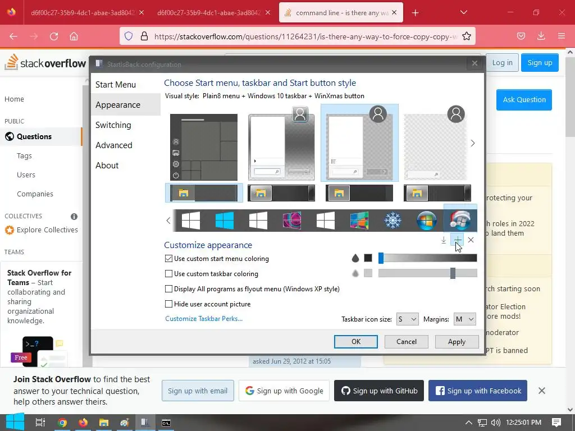
Task: Open Tags in Stack Overflow sidebar
Action: tap(24, 156)
